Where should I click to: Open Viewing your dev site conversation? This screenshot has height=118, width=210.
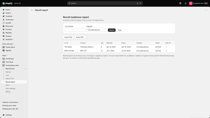(10, 109)
